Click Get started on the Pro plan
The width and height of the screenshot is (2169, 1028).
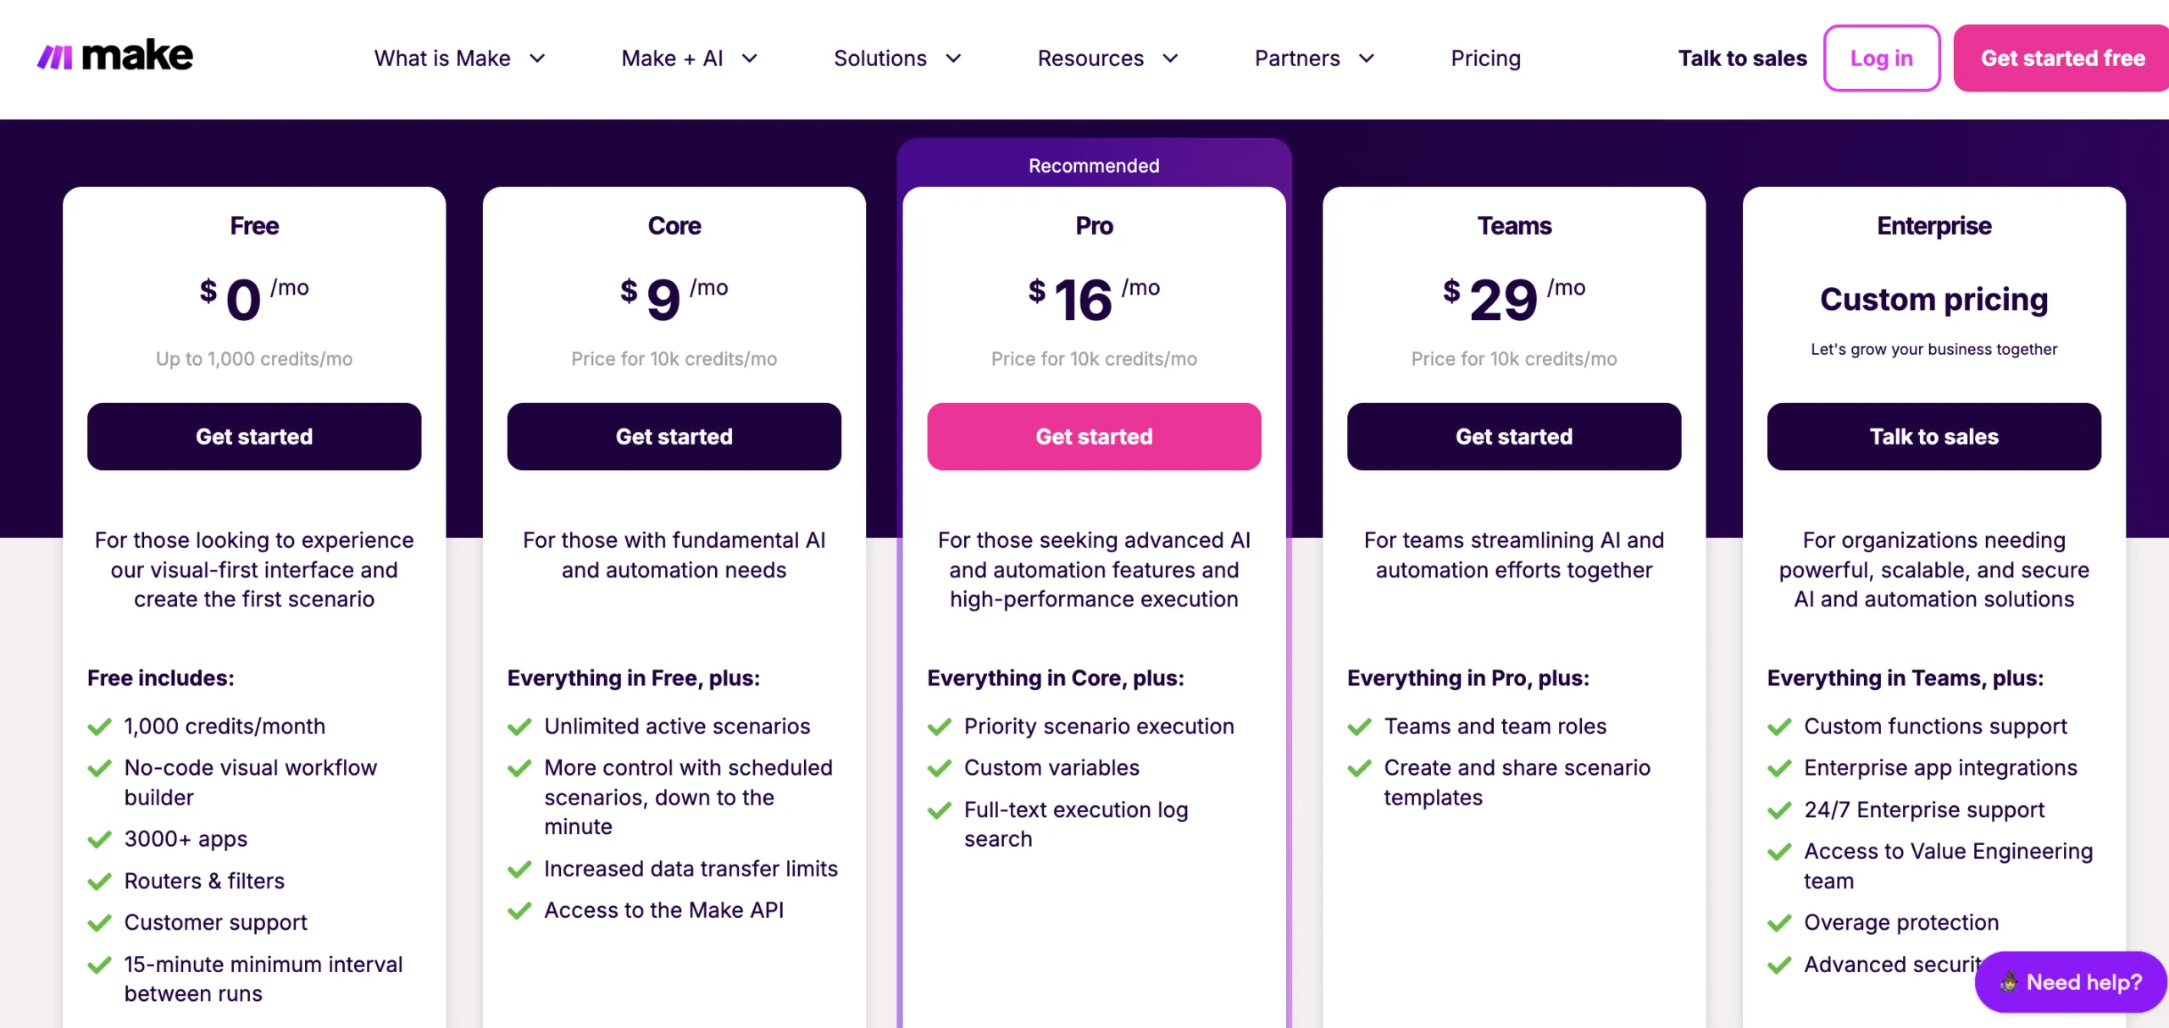click(1094, 436)
